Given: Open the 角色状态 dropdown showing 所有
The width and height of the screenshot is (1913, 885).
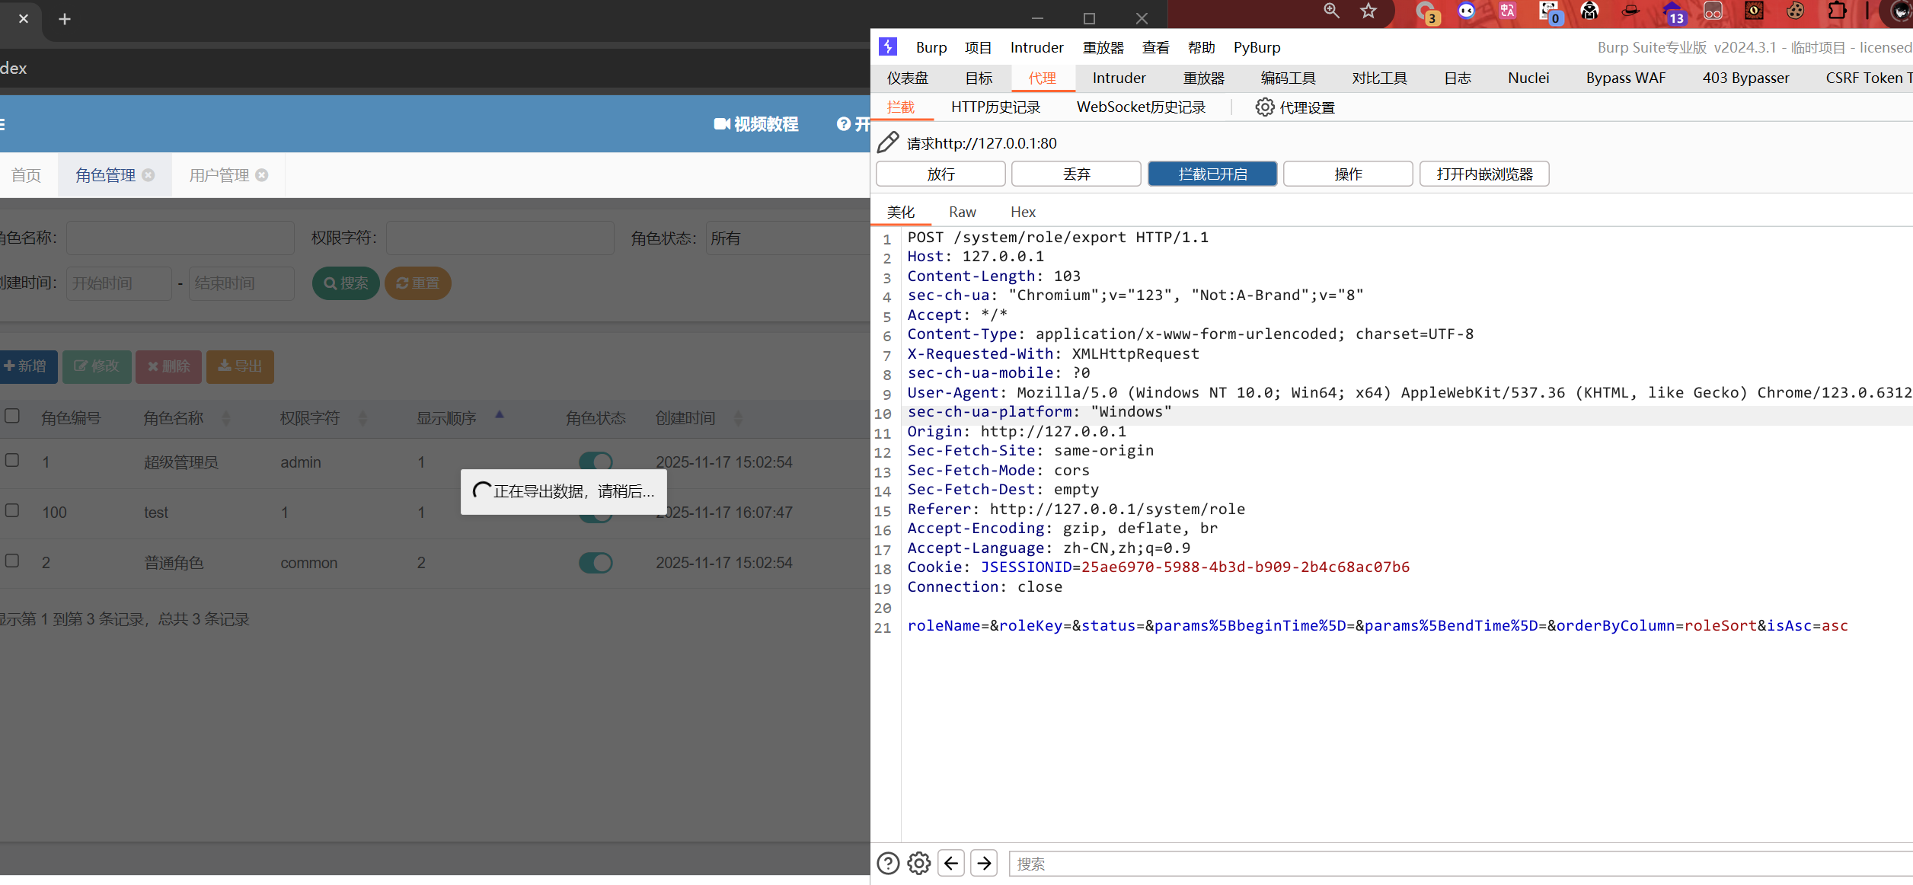Looking at the screenshot, I should coord(784,238).
